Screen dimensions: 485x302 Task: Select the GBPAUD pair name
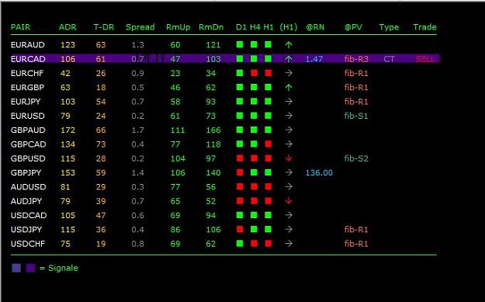[x=28, y=130]
